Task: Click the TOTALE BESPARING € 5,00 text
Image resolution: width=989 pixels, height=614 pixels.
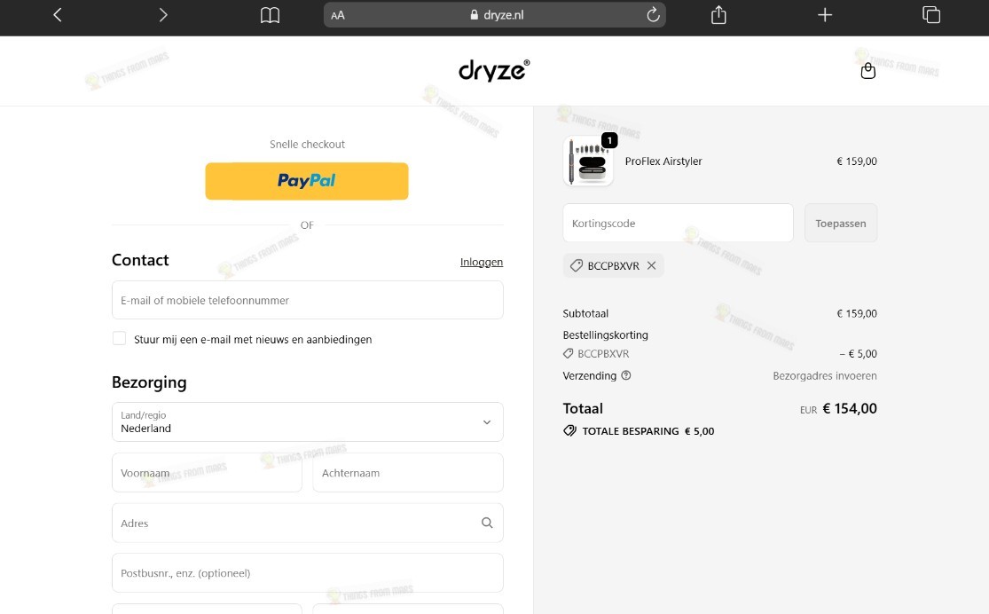Action: 648,431
